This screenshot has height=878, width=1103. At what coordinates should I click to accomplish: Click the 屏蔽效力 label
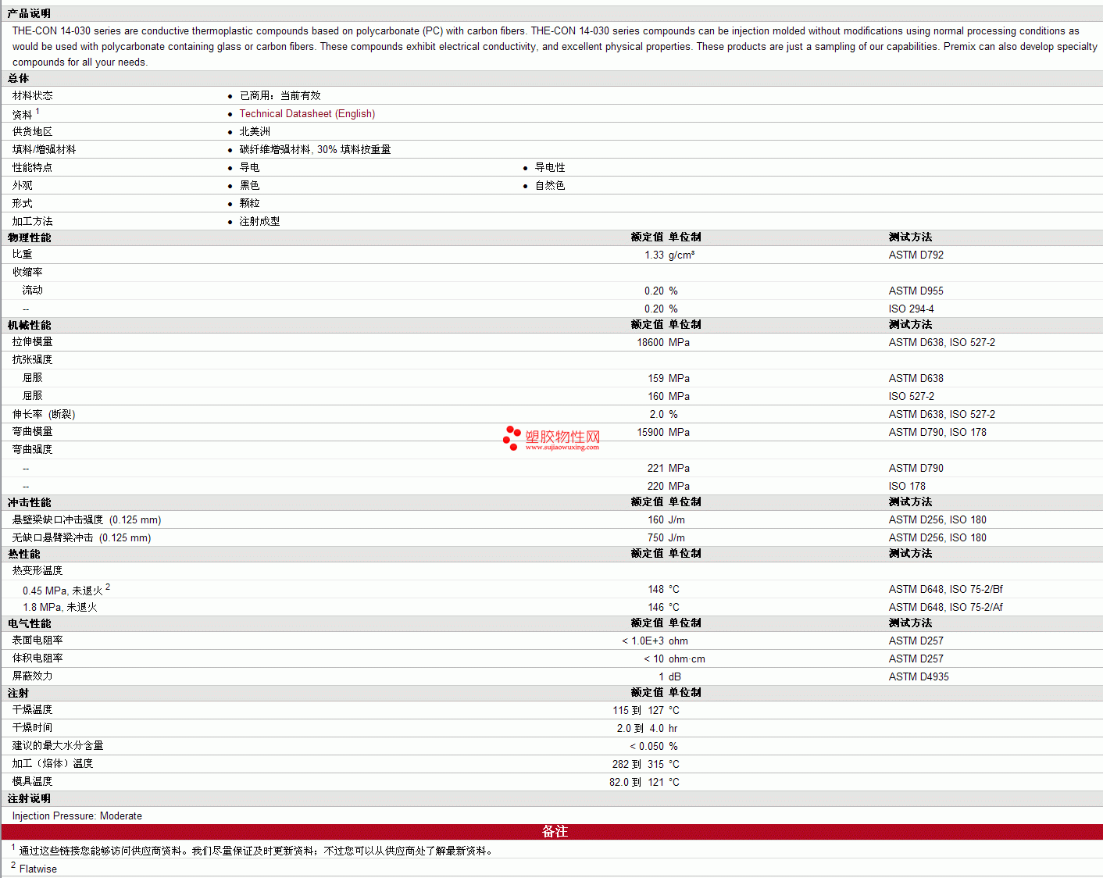click(33, 676)
